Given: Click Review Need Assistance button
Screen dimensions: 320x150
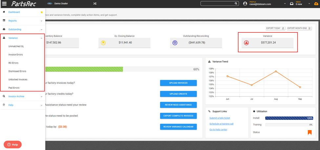Looking at the screenshot, I should [178, 105].
